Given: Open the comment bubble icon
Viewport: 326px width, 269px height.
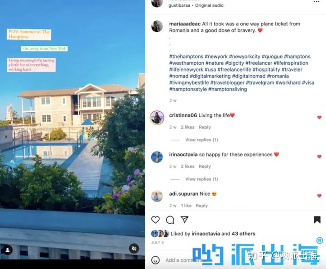Looking at the screenshot, I should pos(170,220).
